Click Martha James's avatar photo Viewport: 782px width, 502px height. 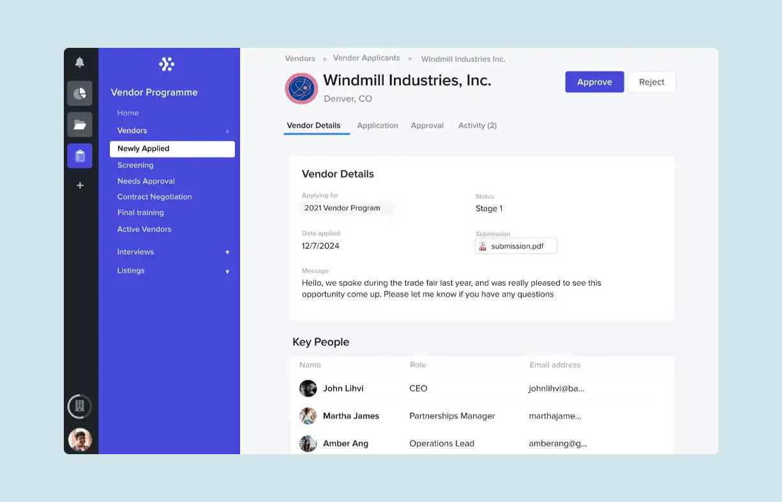(308, 416)
